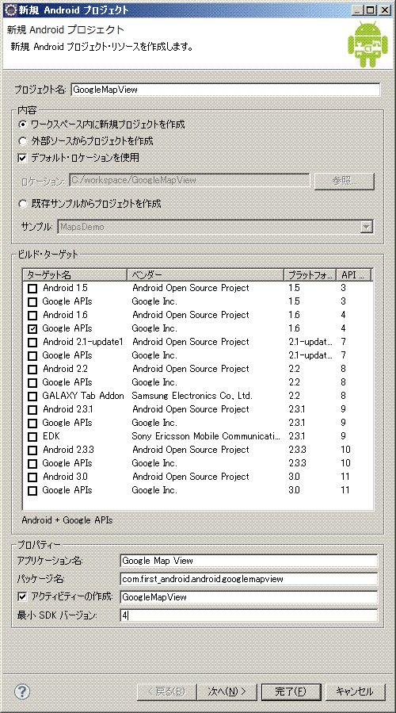This screenshot has height=713, width=396.
Task: Click 'Android + Google APIs' description text
Action: 67,519
